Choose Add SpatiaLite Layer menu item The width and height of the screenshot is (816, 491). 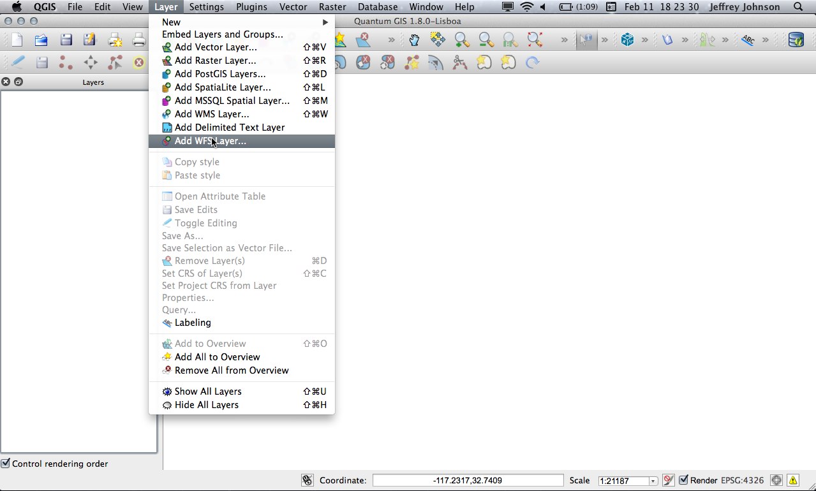242,87
